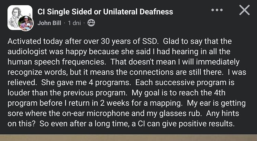Image resolution: width=257 pixels, height=141 pixels.
Task: Click the word 'audiologist' in the post
Action: (27, 52)
